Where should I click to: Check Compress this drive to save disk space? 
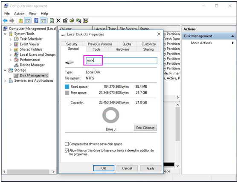[x=67, y=144]
